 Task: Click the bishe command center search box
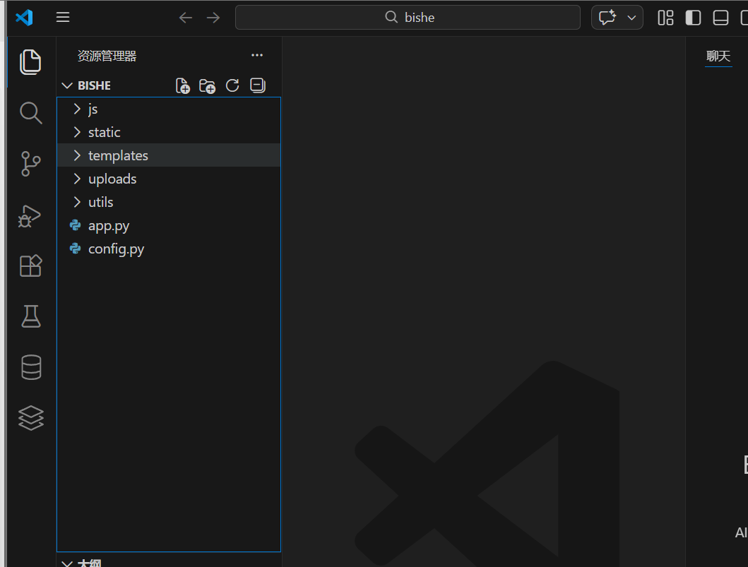point(408,18)
